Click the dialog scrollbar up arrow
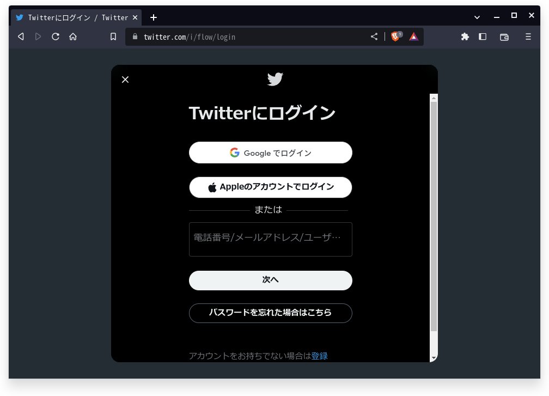This screenshot has width=549, height=396. [434, 98]
